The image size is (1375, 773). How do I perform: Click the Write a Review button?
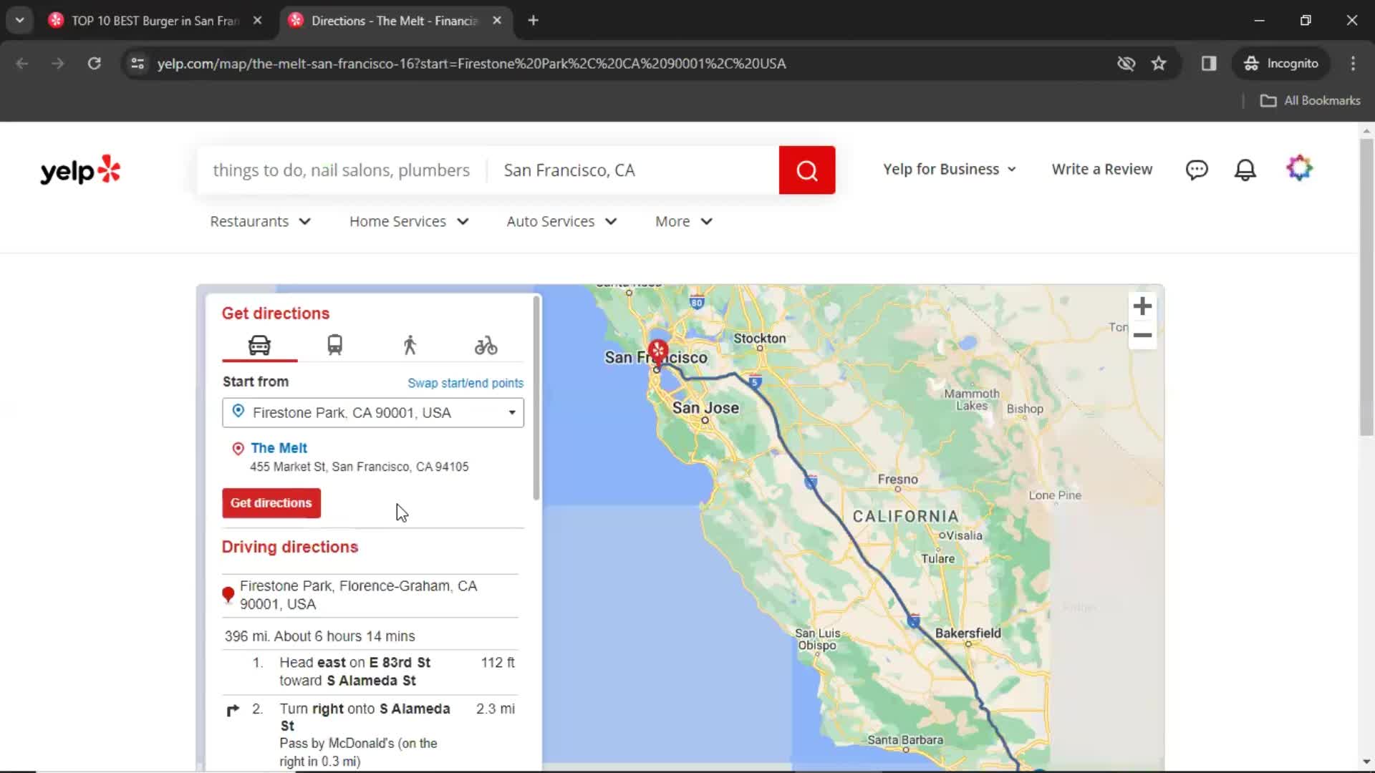tap(1102, 169)
